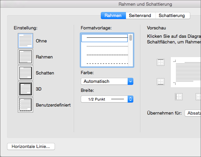Viewport: 201px width, 157px height.
Task: Open the Breite 1/2 Punkt dropdown
Action: (x=107, y=99)
